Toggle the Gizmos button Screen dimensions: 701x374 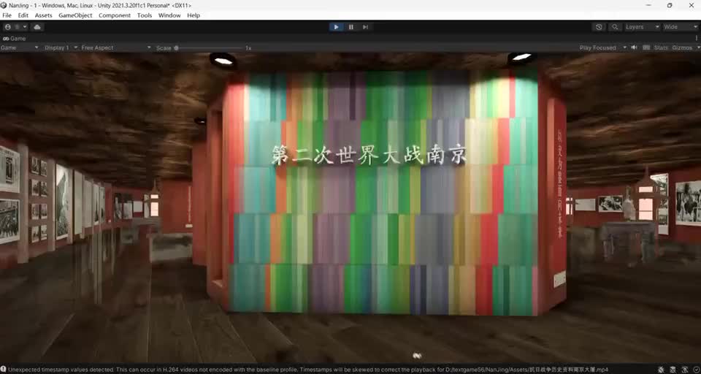(682, 47)
